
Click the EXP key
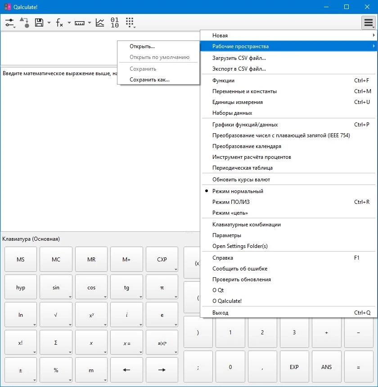point(294,367)
